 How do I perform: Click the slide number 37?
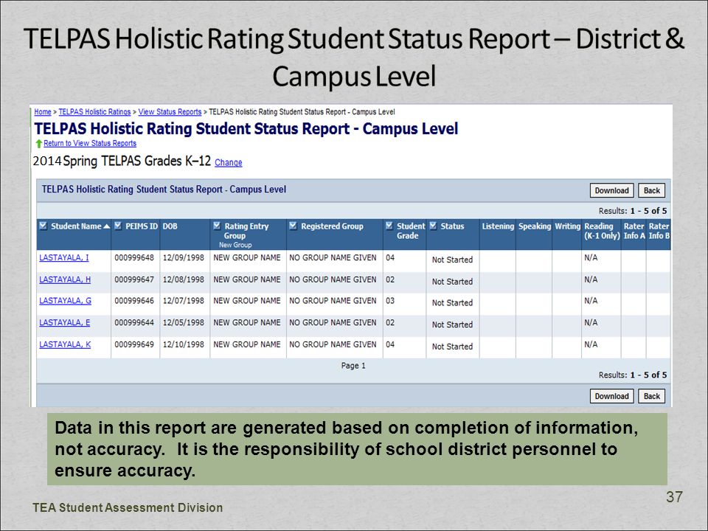pos(674,496)
